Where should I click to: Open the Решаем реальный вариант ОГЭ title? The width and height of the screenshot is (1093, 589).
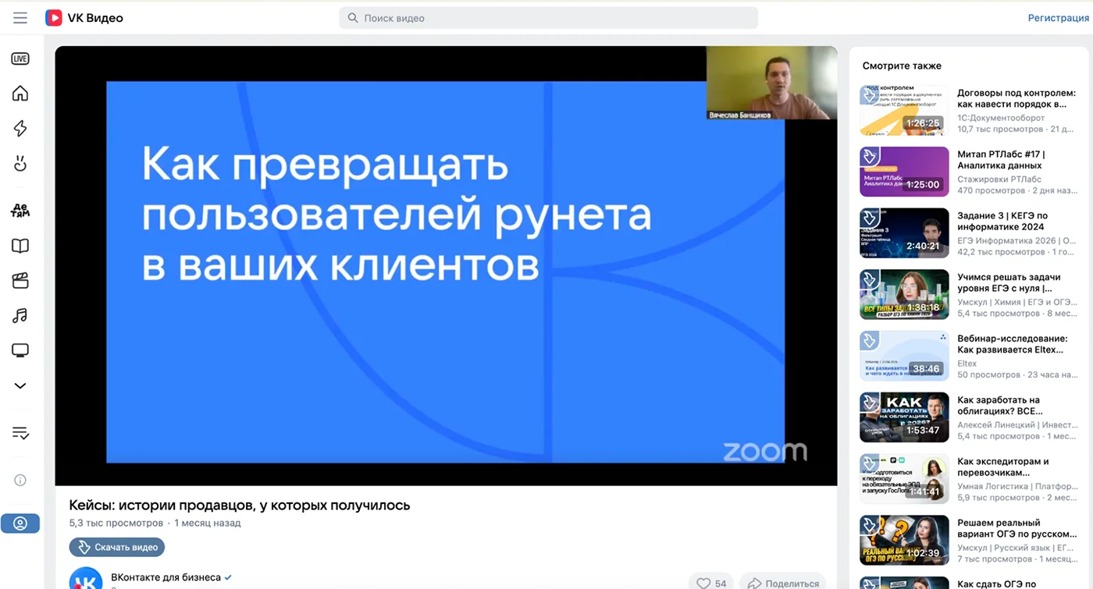click(1016, 528)
